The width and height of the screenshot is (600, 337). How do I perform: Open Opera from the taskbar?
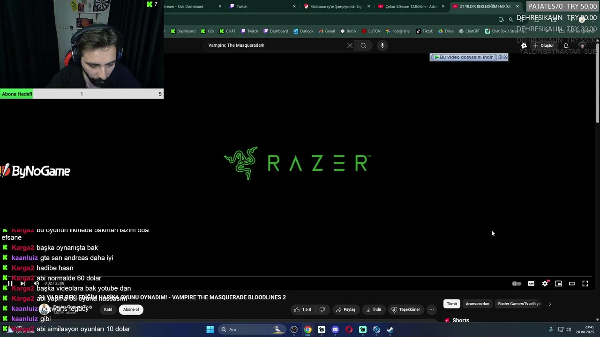[x=349, y=330]
